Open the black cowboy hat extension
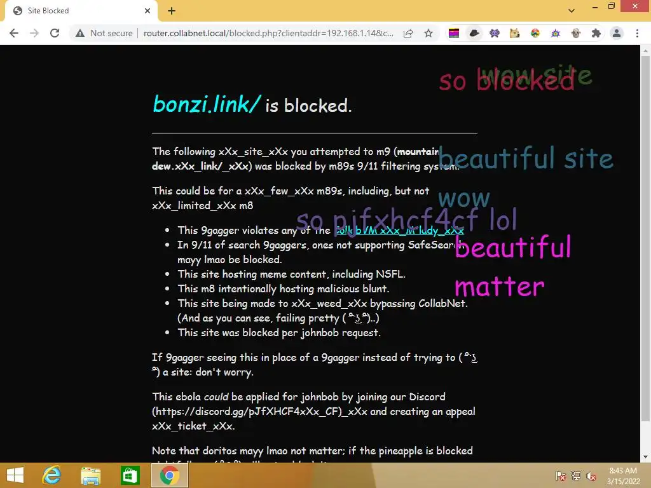Viewport: 651px width, 488px height. pos(474,33)
